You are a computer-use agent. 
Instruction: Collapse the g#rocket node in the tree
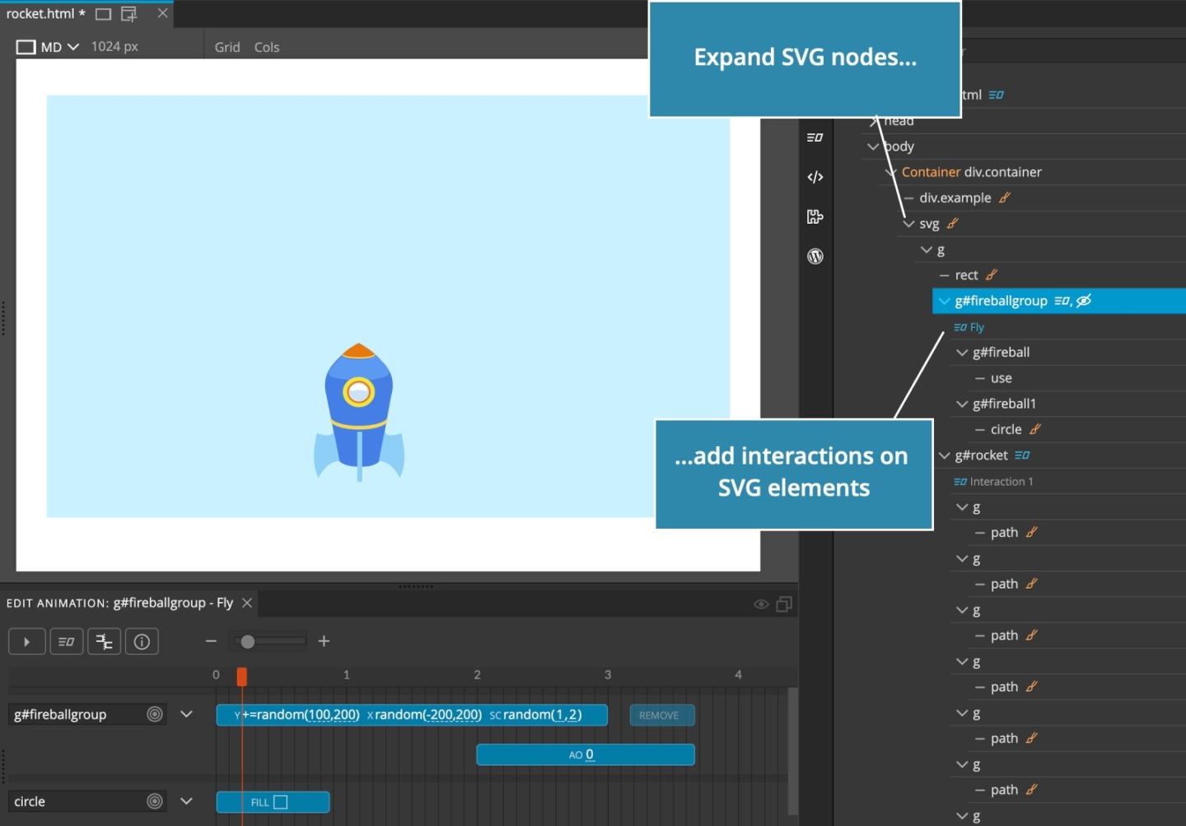[x=945, y=455]
